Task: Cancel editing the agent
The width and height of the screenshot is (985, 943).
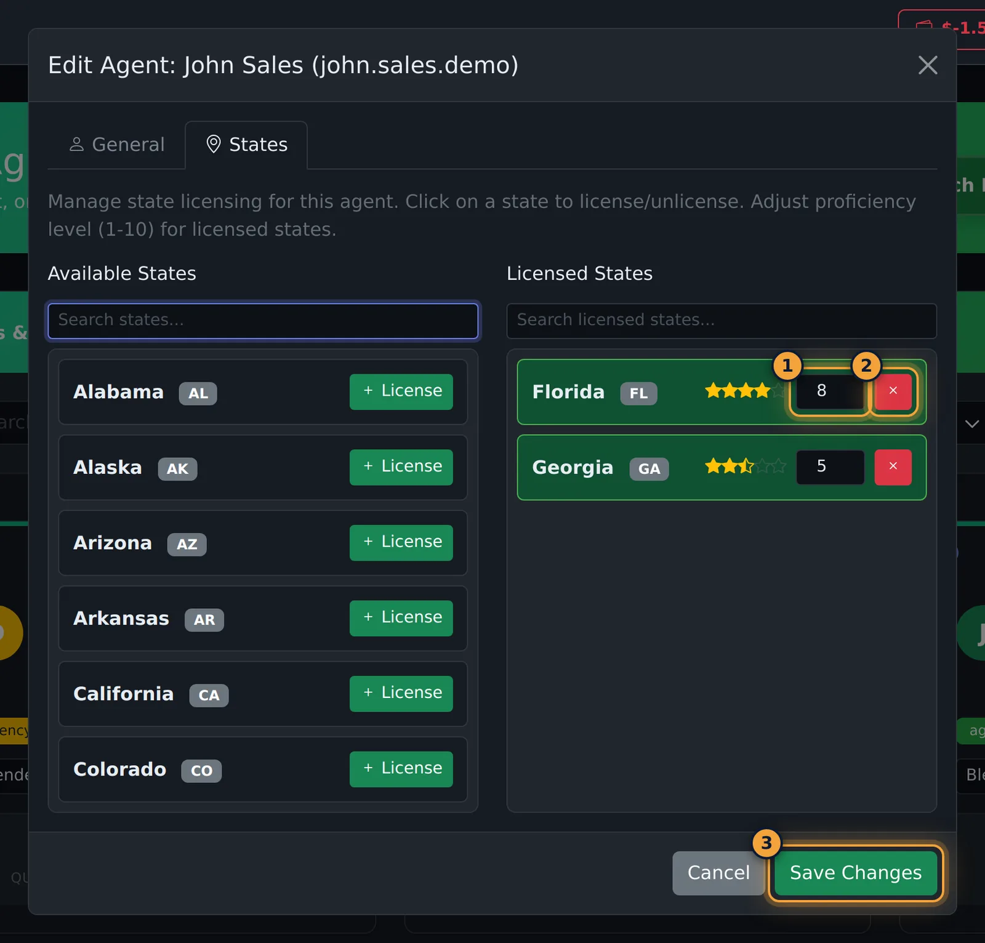Action: (x=718, y=873)
